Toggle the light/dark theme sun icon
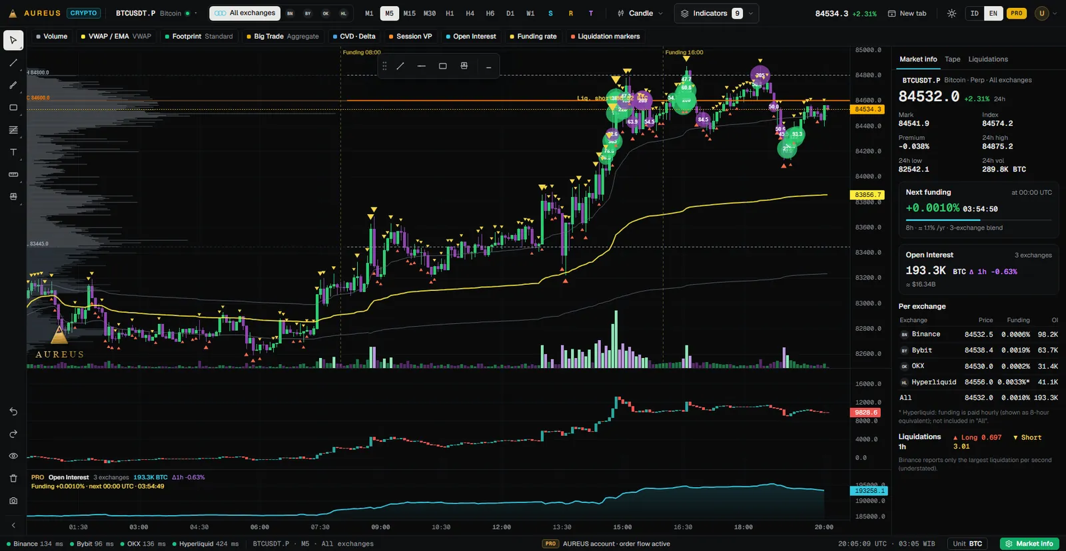Screen dimensions: 1066x551 951,13
